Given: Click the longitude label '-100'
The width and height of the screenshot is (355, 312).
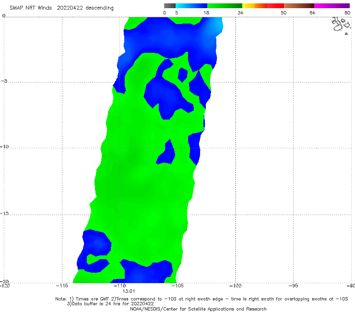Looking at the screenshot, I should pyautogui.click(x=235, y=286).
